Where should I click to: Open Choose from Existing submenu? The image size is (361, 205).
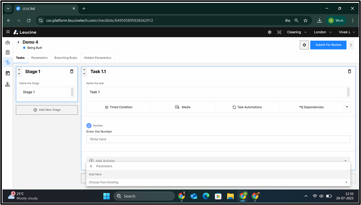(218, 182)
